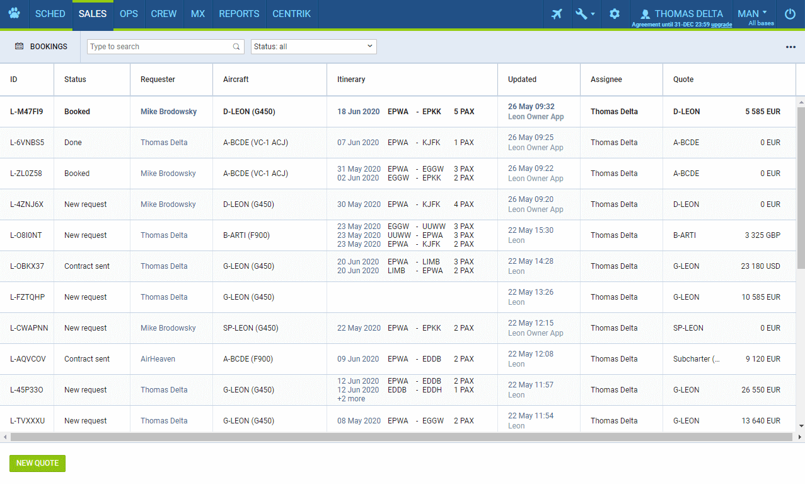This screenshot has height=484, width=805.
Task: Click the vertical scrollbar down arrow
Action: click(801, 427)
